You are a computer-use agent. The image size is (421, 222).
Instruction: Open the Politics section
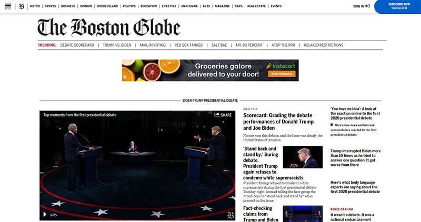coord(129,6)
